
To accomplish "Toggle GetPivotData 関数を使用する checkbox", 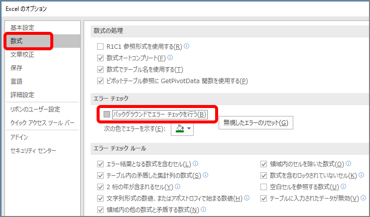I will (x=100, y=81).
